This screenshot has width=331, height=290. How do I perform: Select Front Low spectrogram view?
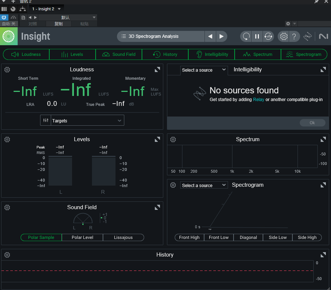pyautogui.click(x=219, y=237)
